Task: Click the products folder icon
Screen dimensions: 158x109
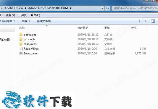Action: [21, 39]
